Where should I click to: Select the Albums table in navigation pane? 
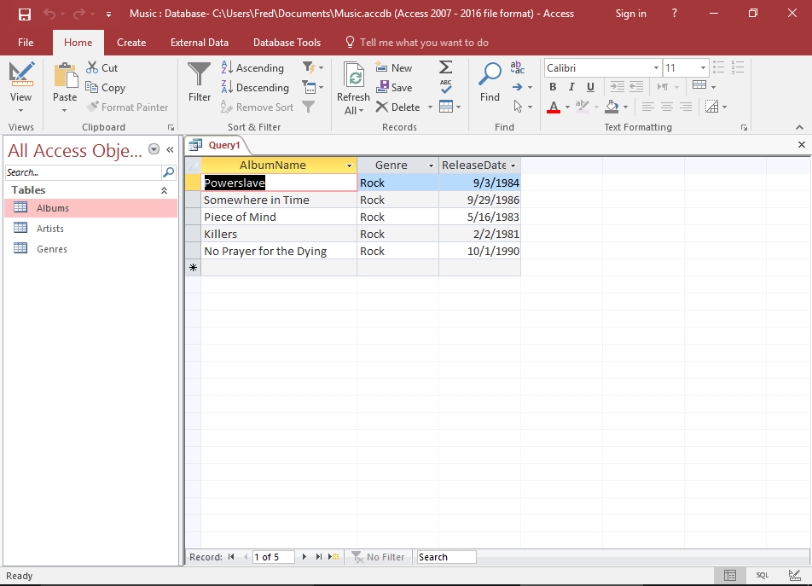point(51,207)
